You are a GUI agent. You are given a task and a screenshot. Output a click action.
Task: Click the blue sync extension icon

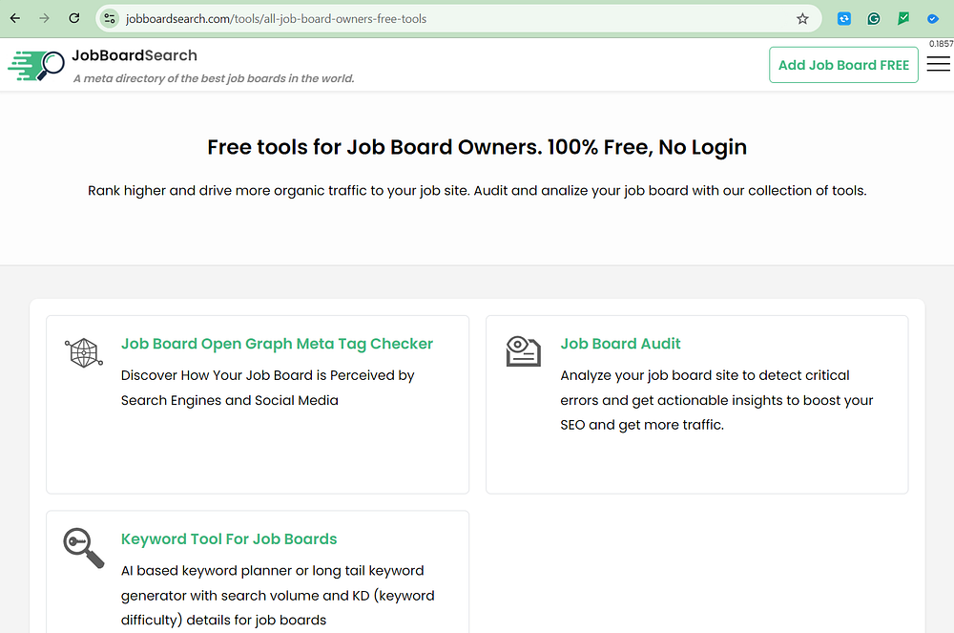click(844, 19)
